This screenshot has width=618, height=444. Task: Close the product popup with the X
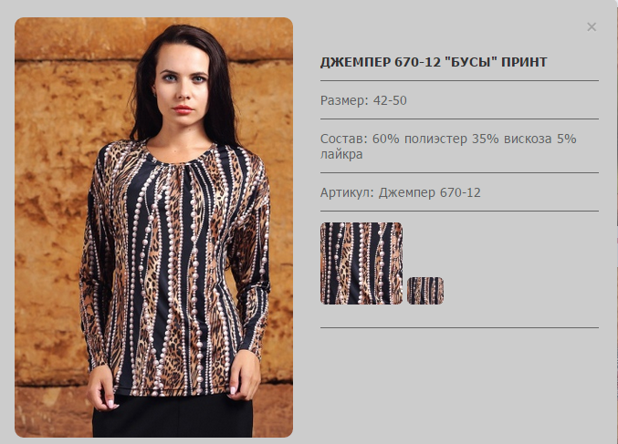tap(592, 26)
